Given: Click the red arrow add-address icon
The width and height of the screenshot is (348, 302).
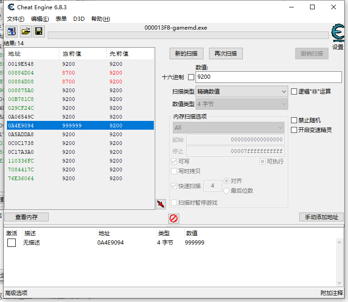Looking at the screenshot, I should [x=160, y=204].
